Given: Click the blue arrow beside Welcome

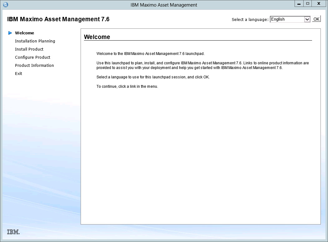Looking at the screenshot, I should pos(10,33).
